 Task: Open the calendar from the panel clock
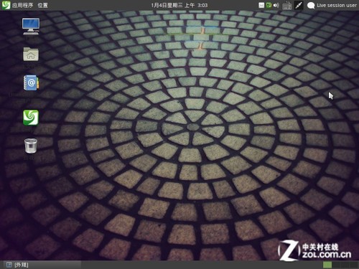179,5
